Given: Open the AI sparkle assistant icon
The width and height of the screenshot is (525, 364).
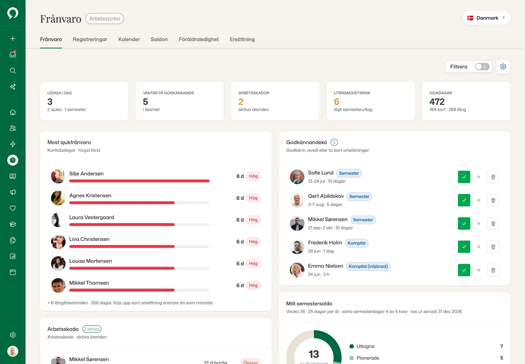Looking at the screenshot, I should pos(13,86).
